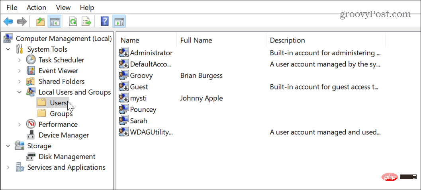Viewport: 421px width, 190px height.
Task: Collapse the System Tools tree node
Action: click(8, 50)
